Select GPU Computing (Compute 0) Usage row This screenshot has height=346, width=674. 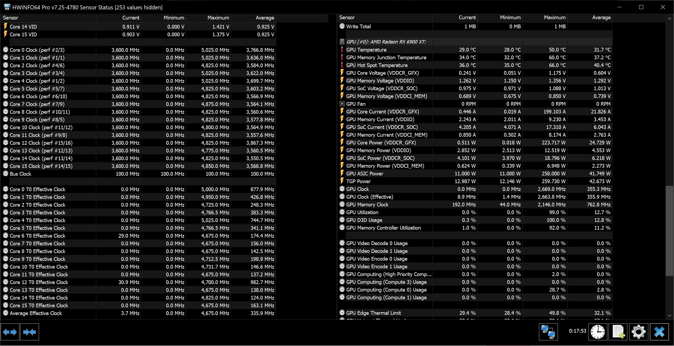(475, 290)
